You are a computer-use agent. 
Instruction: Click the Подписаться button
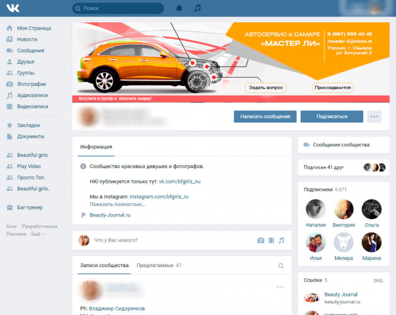[332, 117]
